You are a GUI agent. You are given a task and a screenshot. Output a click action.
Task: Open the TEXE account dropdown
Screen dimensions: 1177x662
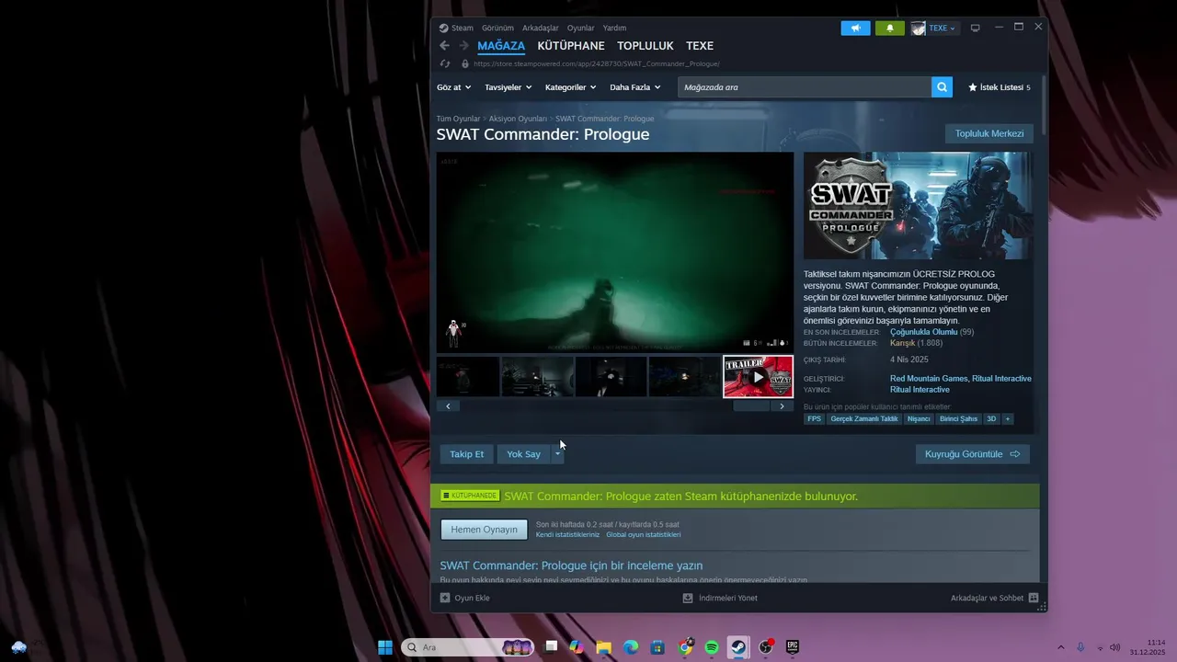tap(934, 28)
